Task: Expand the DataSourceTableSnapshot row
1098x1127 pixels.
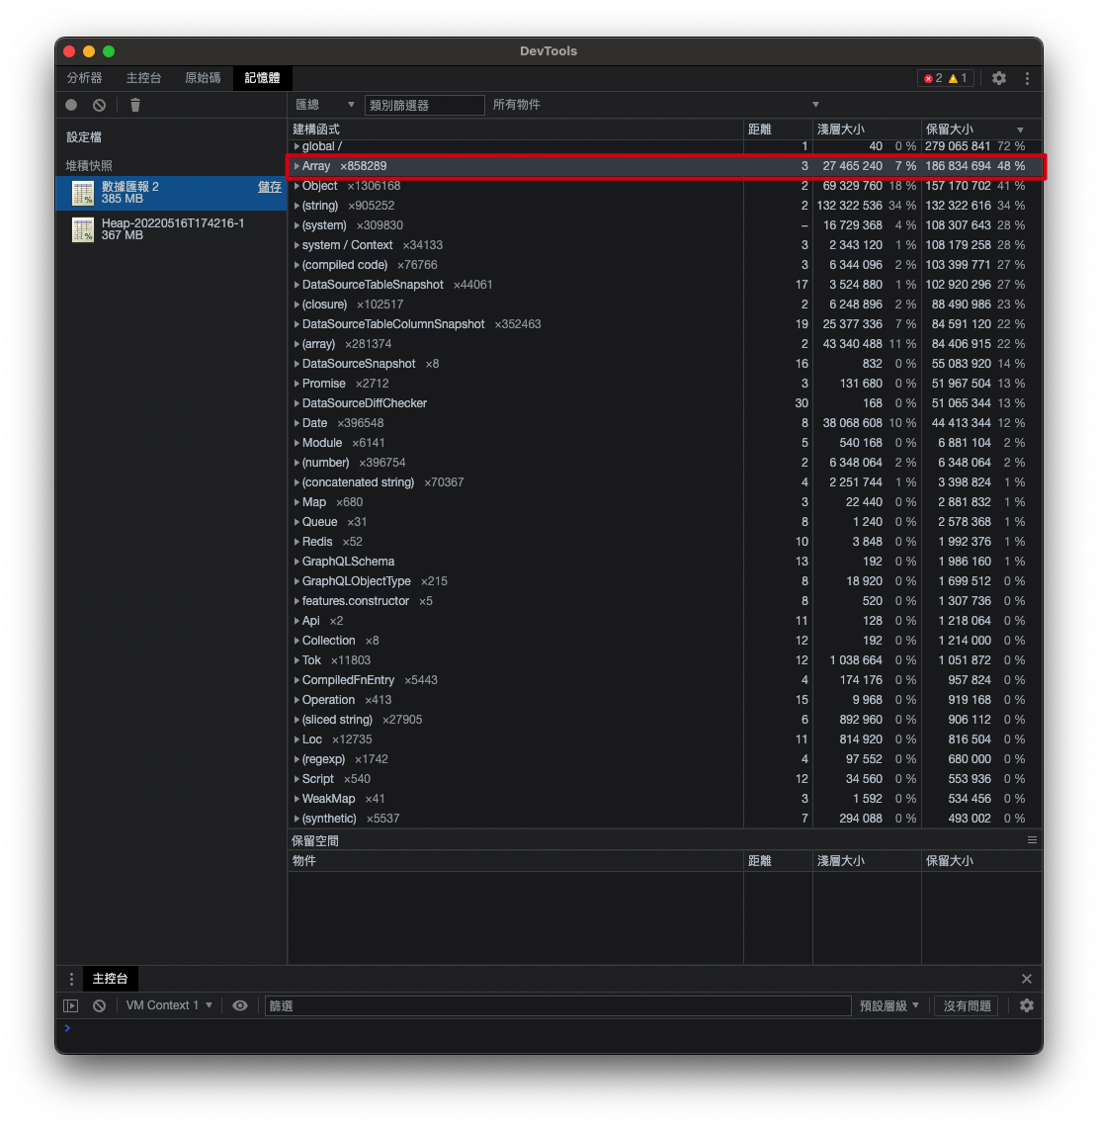Action: pyautogui.click(x=296, y=285)
